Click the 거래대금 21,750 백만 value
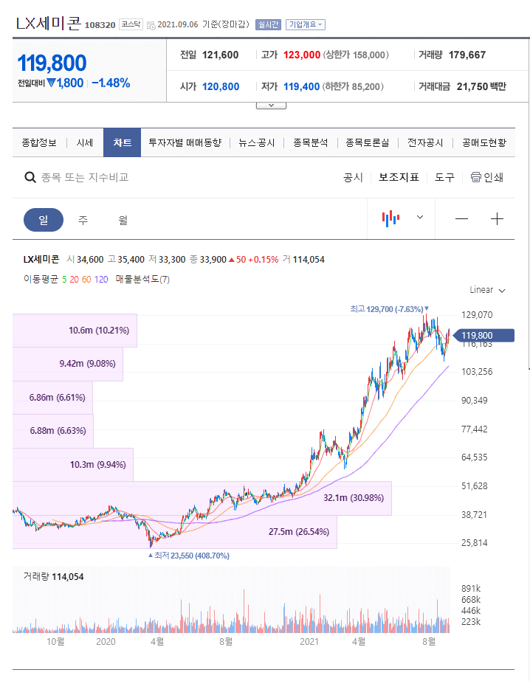 click(x=481, y=86)
